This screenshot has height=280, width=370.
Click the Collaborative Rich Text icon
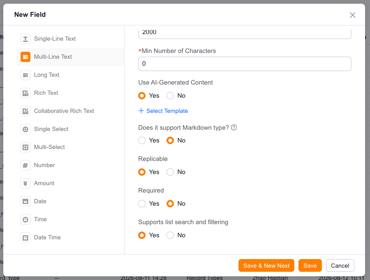(x=25, y=111)
